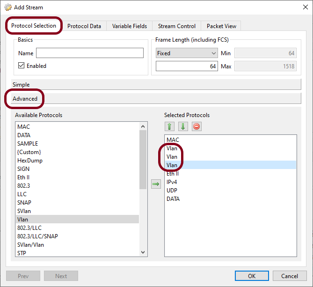Close the Add Stream dialog
The height and width of the screenshot is (287, 313).
[x=305, y=7]
